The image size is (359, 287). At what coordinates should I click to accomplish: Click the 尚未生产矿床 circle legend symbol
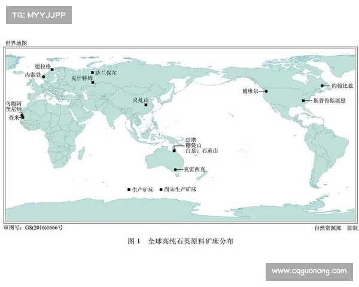[160, 190]
